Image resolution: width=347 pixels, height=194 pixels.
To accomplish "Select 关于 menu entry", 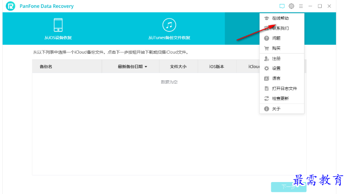I will pyautogui.click(x=282, y=109).
